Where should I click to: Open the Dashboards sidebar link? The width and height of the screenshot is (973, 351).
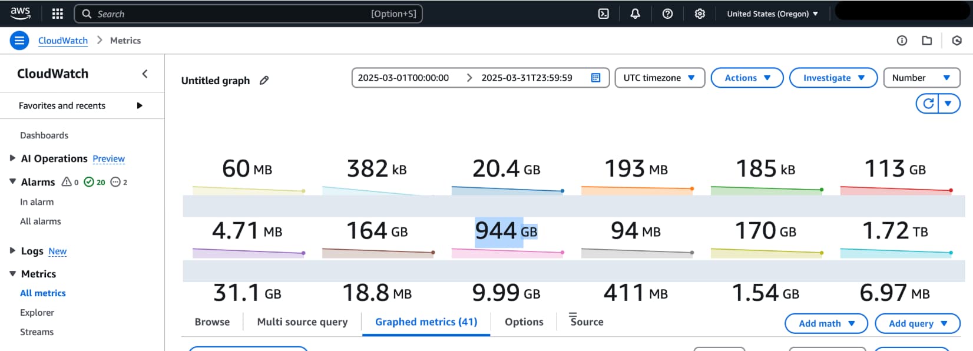(x=44, y=135)
